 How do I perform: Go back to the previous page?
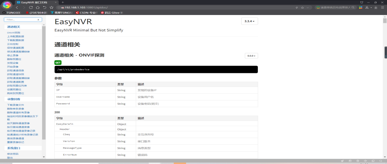click(x=16, y=7)
